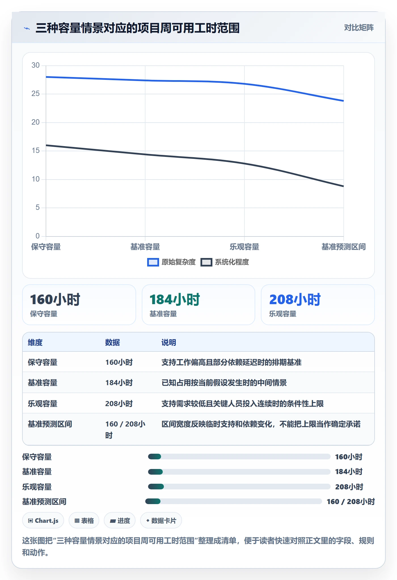The image size is (397, 580).
Task: Click the grid icon in 表格 chip
Action: click(77, 521)
